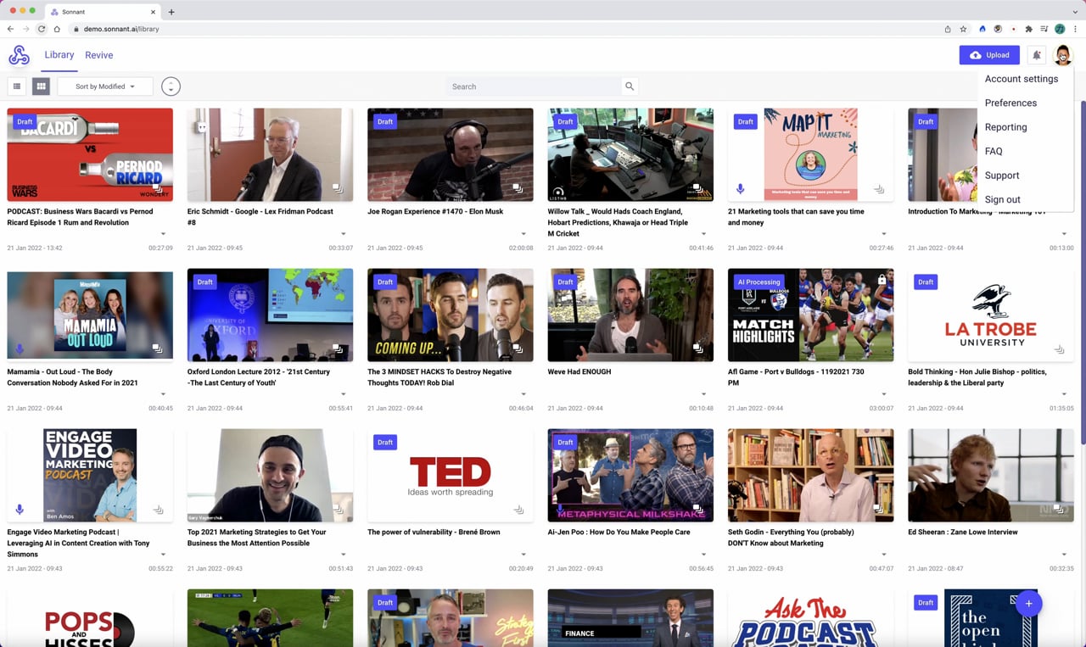The width and height of the screenshot is (1086, 647).
Task: Expand options for Willow Talk card
Action: tap(703, 234)
